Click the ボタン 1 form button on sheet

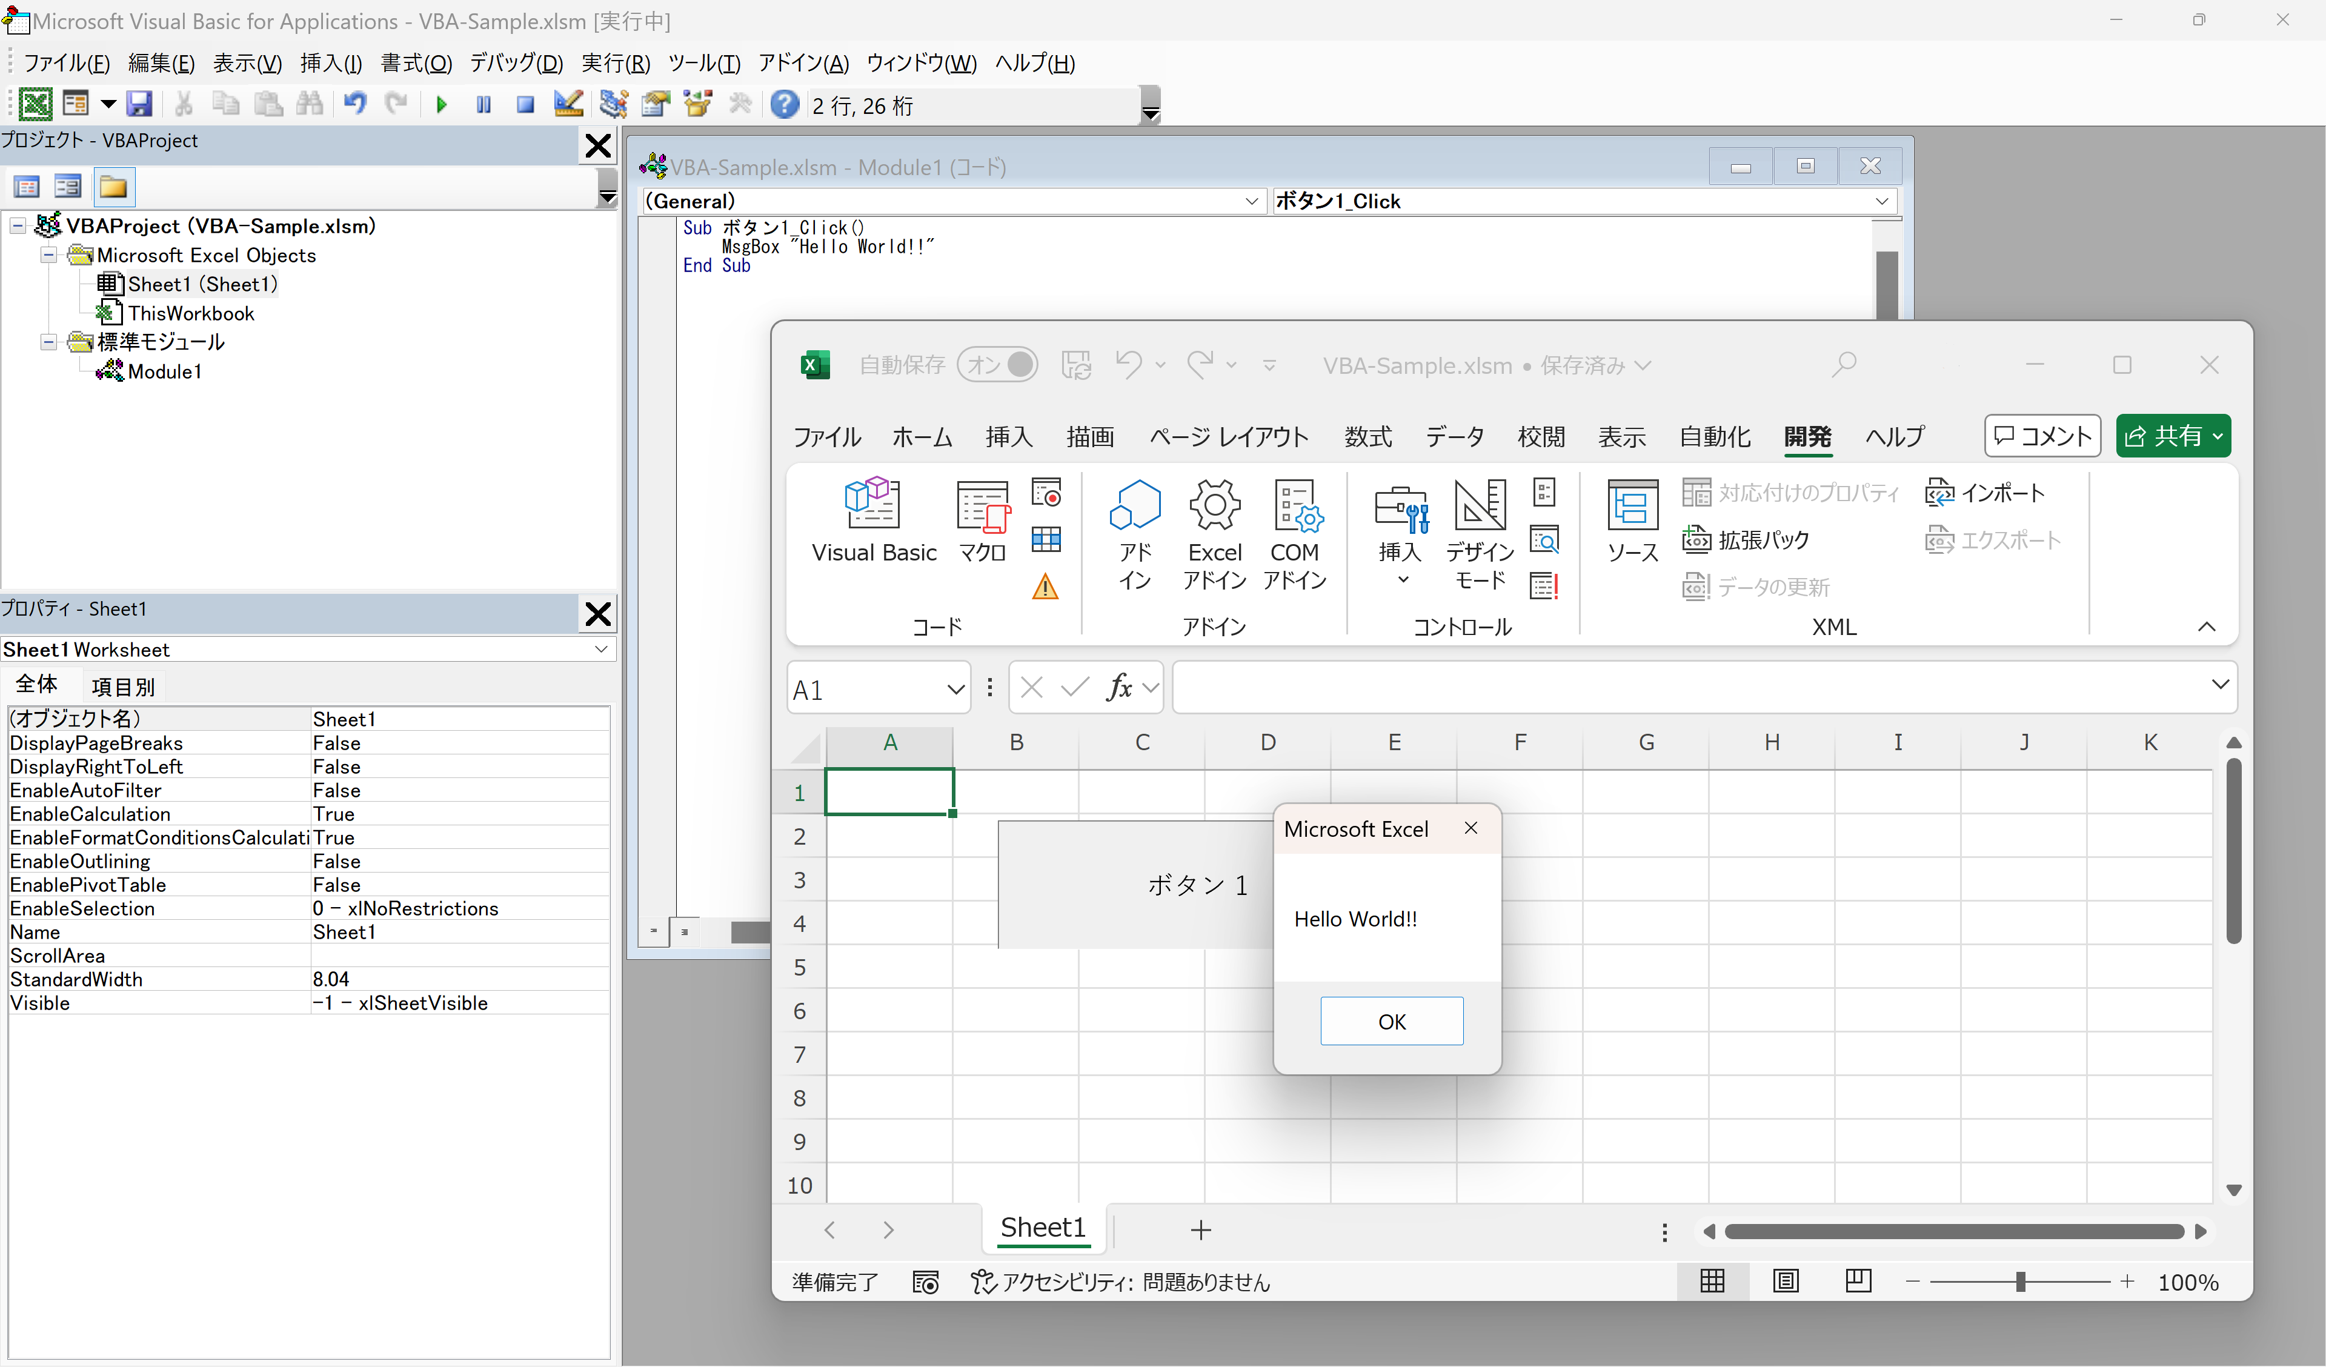pos(1135,884)
